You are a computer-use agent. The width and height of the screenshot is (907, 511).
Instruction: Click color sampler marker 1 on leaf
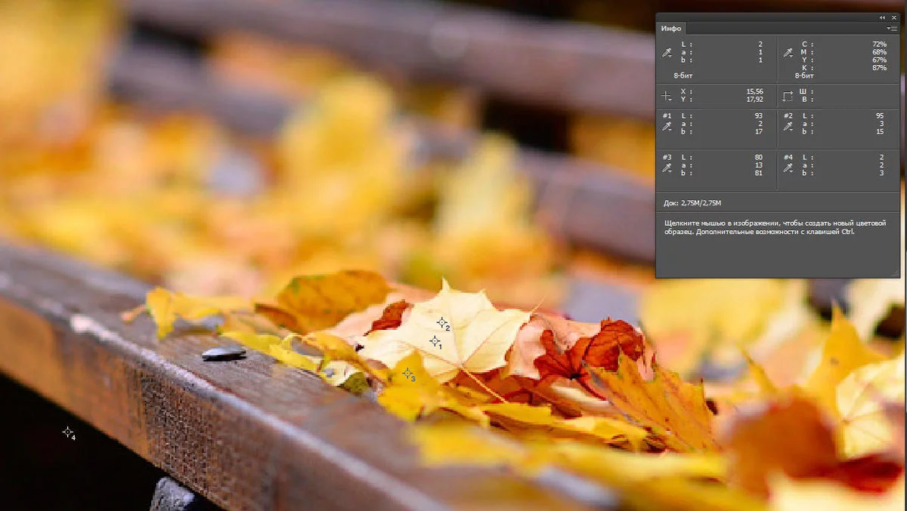435,341
